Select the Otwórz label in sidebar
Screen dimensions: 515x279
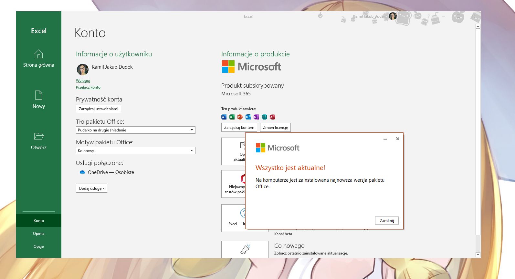39,148
